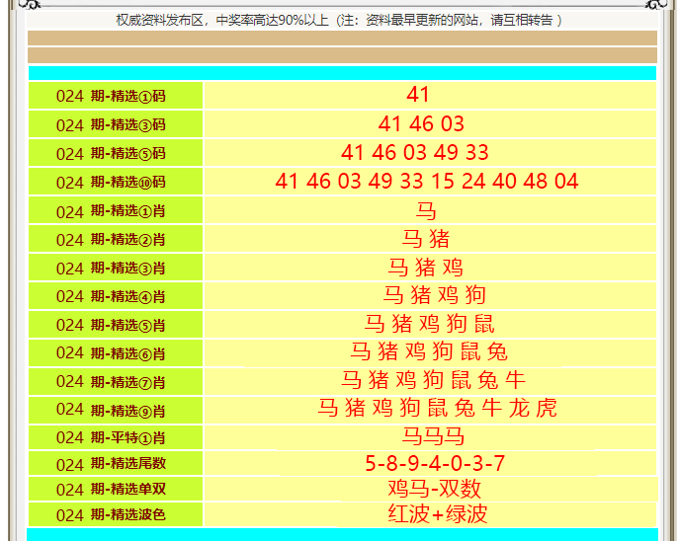Click the header notice text about 权威资料发布区
678x541 pixels.
339,20
